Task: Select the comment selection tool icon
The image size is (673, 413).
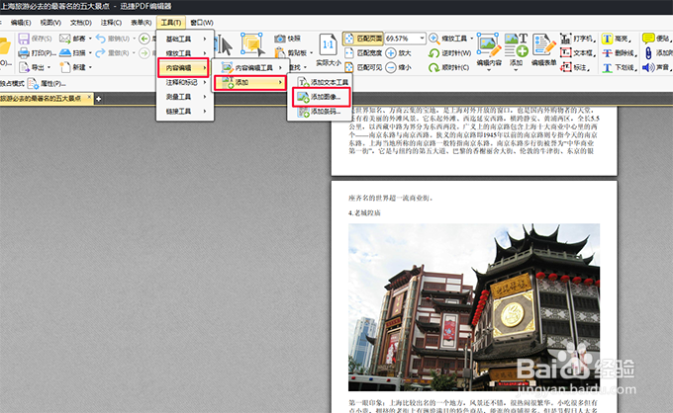Action: tap(252, 44)
